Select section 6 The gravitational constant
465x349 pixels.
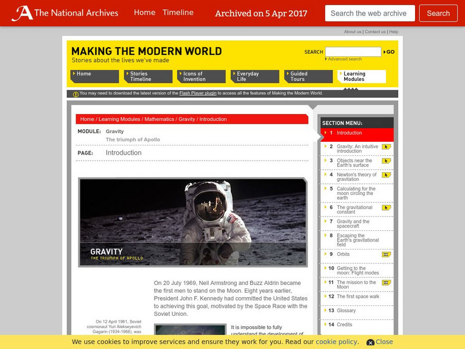357,209
